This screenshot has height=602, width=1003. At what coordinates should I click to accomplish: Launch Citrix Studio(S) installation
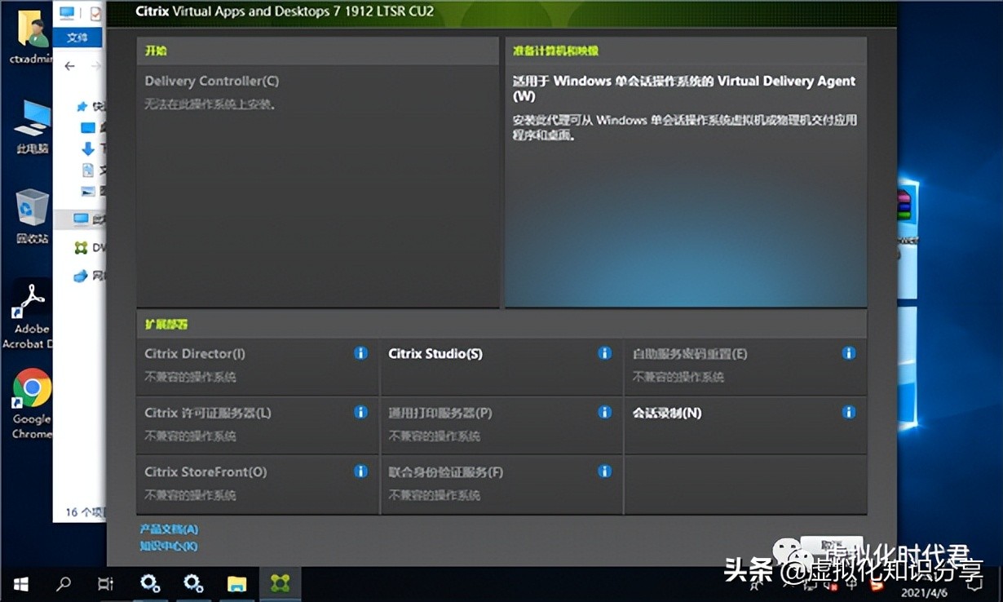[x=501, y=367]
